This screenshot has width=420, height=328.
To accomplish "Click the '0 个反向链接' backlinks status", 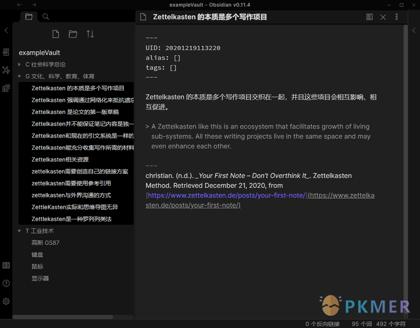I will [322, 324].
